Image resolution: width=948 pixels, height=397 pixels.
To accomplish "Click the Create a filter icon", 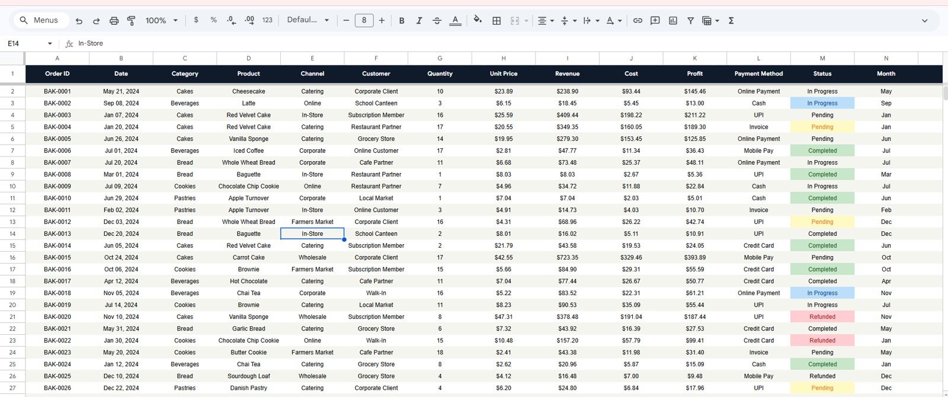I will click(x=690, y=21).
